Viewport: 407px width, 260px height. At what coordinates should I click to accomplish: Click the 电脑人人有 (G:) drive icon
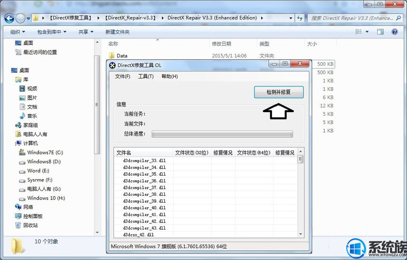point(22,189)
